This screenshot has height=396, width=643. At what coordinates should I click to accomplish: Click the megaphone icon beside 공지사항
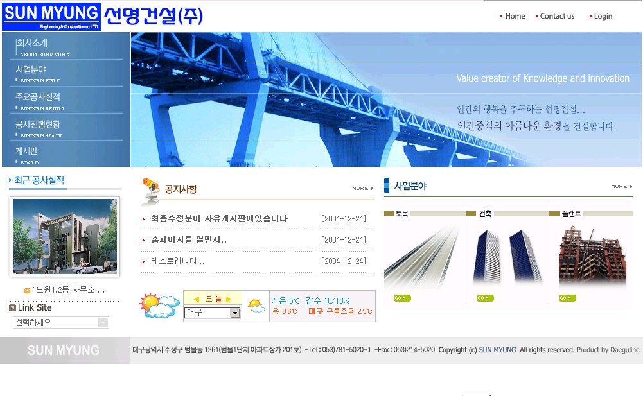(x=150, y=191)
